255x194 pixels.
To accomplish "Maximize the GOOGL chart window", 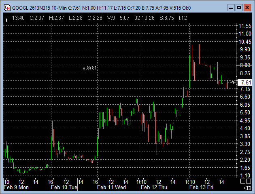I will point(239,7).
